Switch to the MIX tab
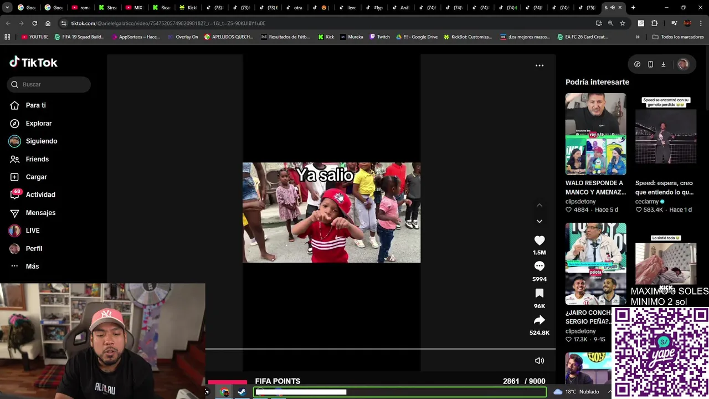The height and width of the screenshot is (399, 709). pyautogui.click(x=133, y=7)
